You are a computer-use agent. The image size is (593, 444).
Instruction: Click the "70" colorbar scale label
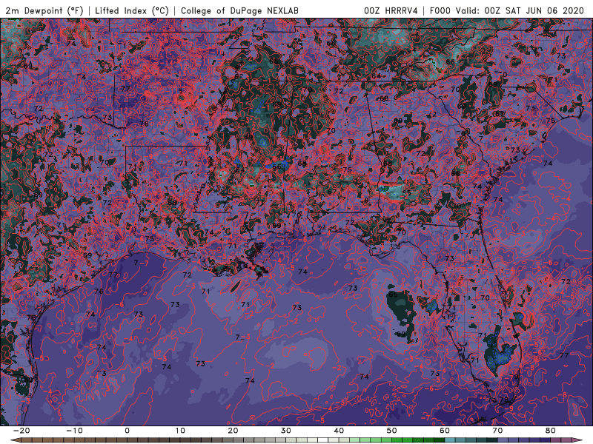point(497,431)
